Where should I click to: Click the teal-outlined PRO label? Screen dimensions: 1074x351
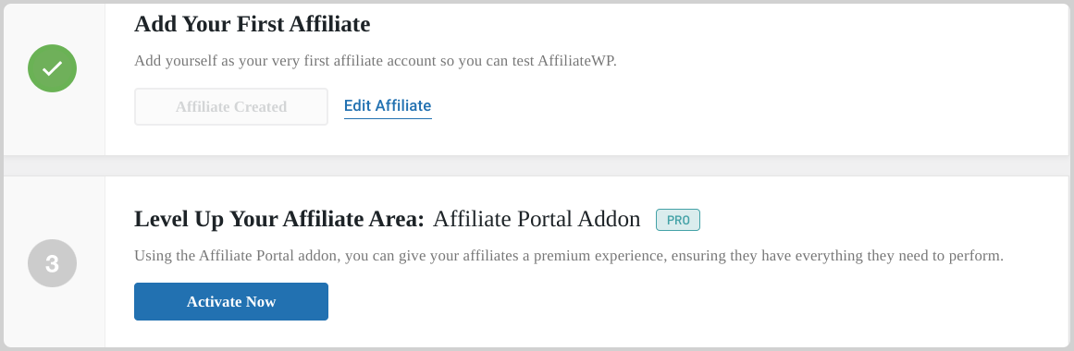pos(677,220)
